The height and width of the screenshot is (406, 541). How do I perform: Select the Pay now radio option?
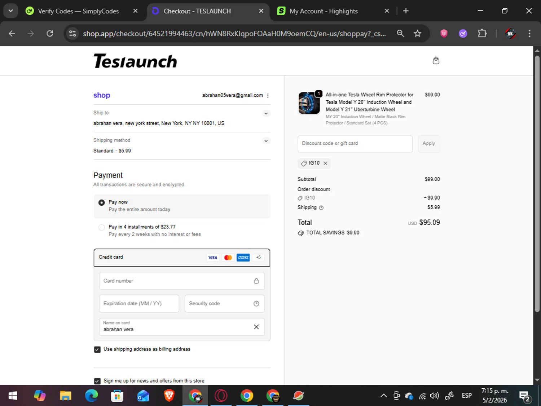102,203
